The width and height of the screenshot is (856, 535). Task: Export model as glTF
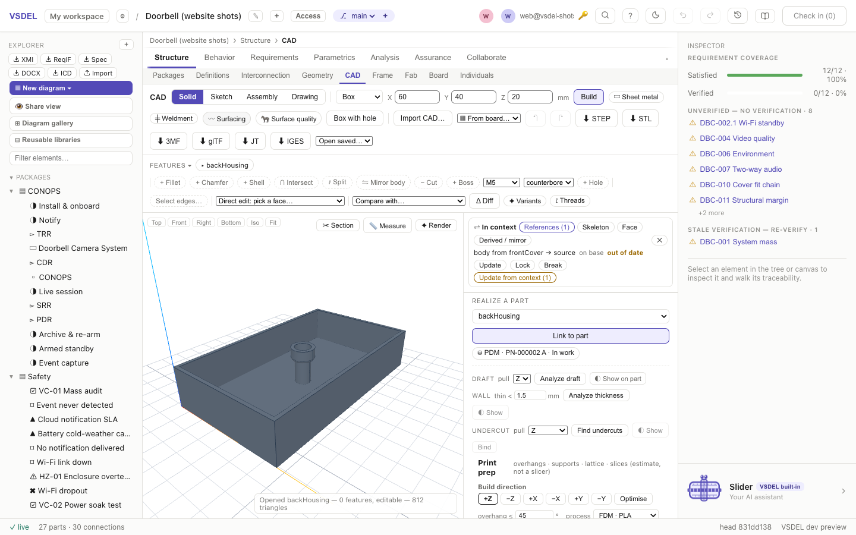point(211,141)
